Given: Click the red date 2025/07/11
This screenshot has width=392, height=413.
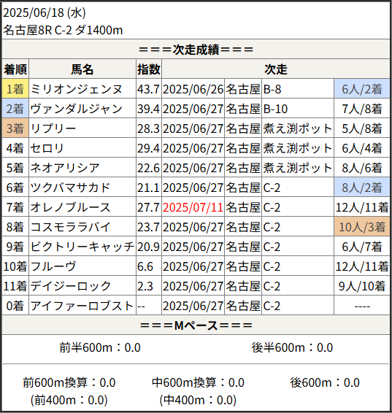Looking at the screenshot, I should click(x=193, y=207).
